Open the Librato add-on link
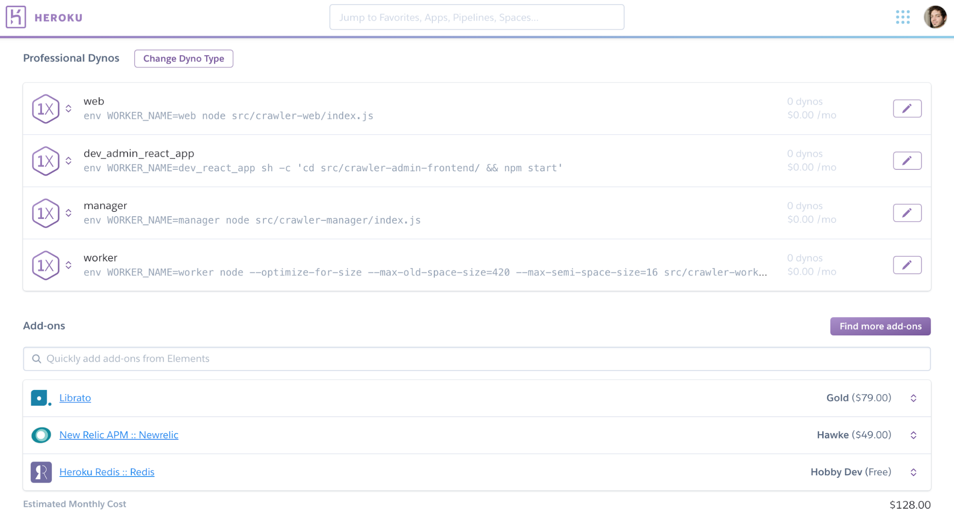 click(75, 398)
